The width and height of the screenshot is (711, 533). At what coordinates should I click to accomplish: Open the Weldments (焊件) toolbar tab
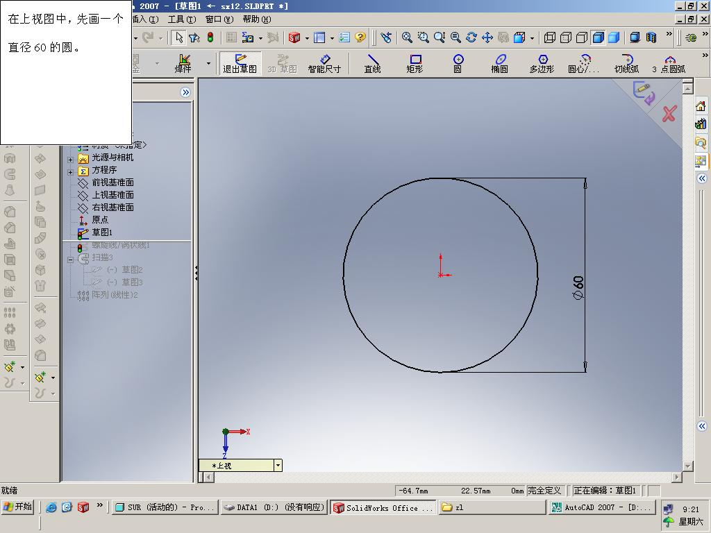tap(183, 63)
